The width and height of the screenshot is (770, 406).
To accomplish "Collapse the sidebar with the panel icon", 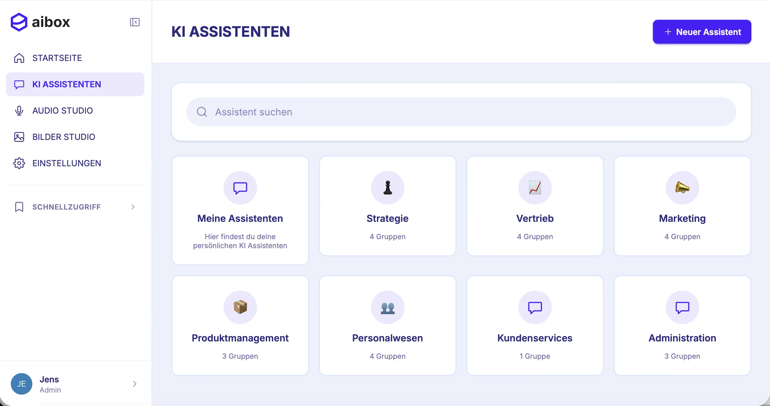I will pyautogui.click(x=135, y=22).
